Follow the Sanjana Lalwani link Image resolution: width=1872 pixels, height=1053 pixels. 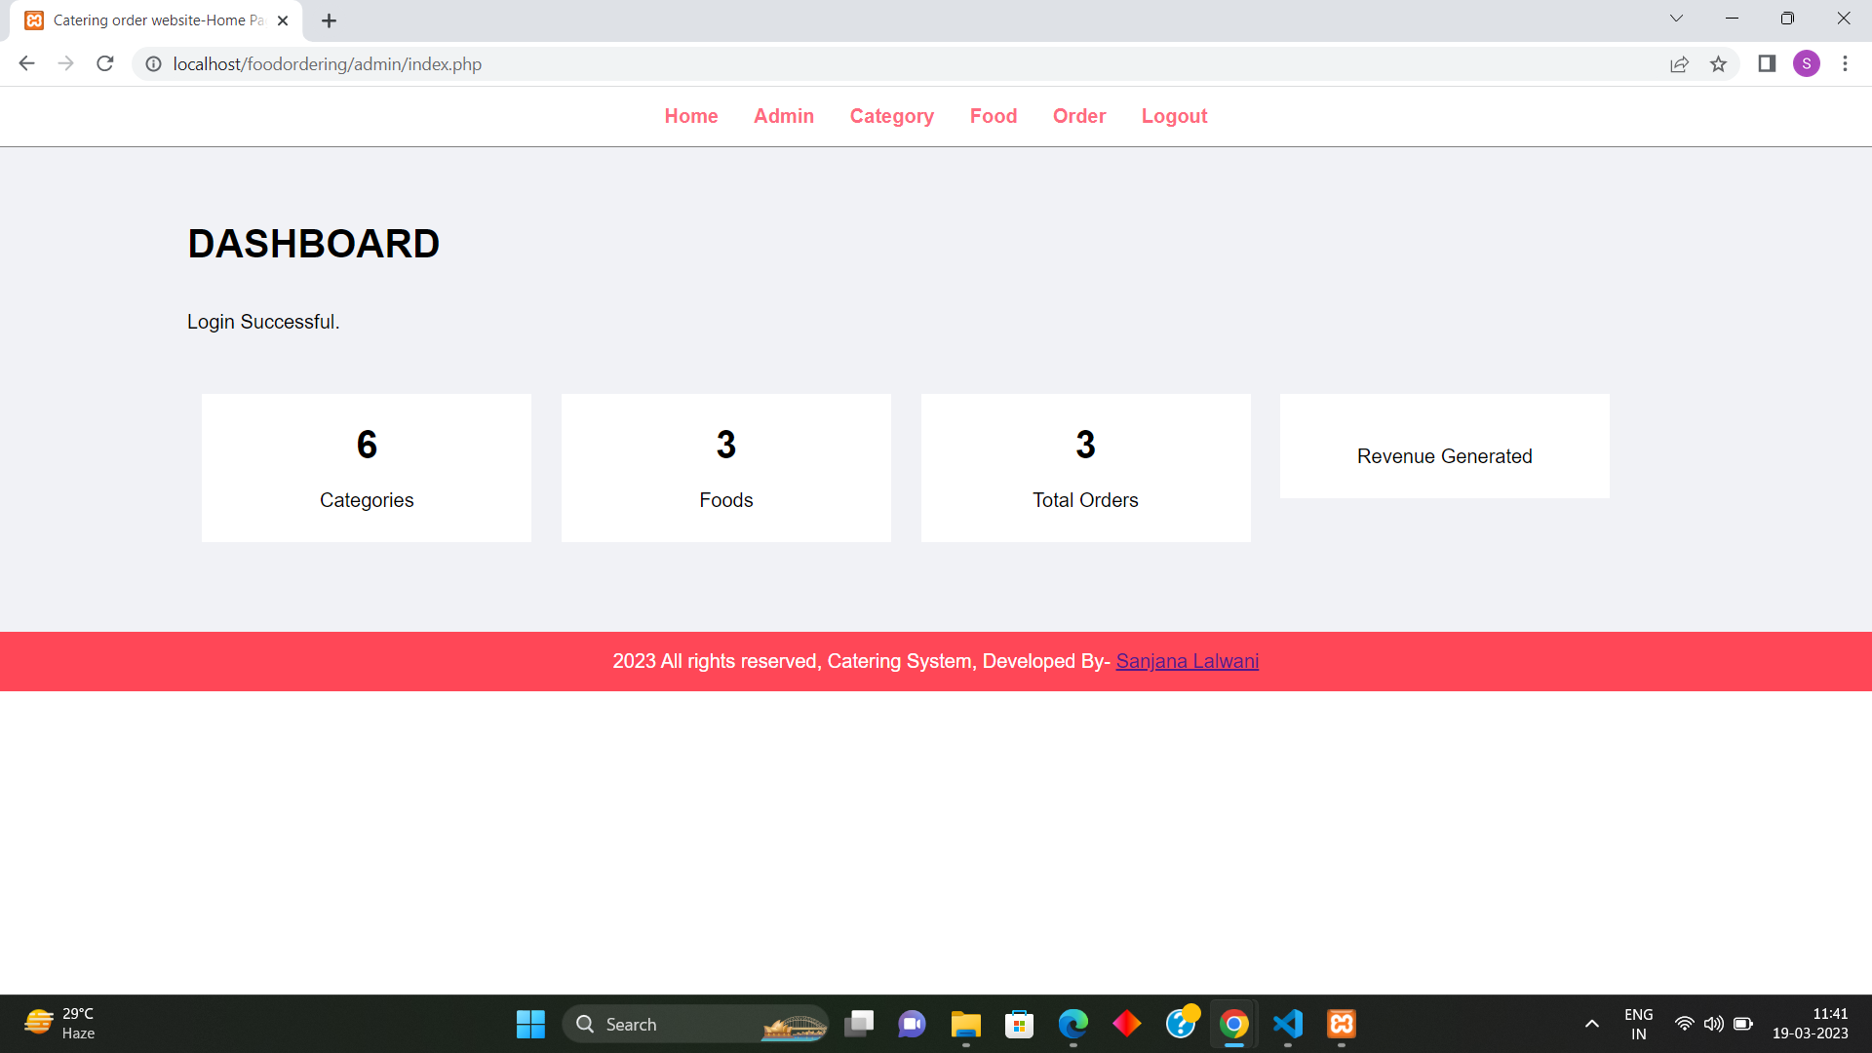point(1187,661)
